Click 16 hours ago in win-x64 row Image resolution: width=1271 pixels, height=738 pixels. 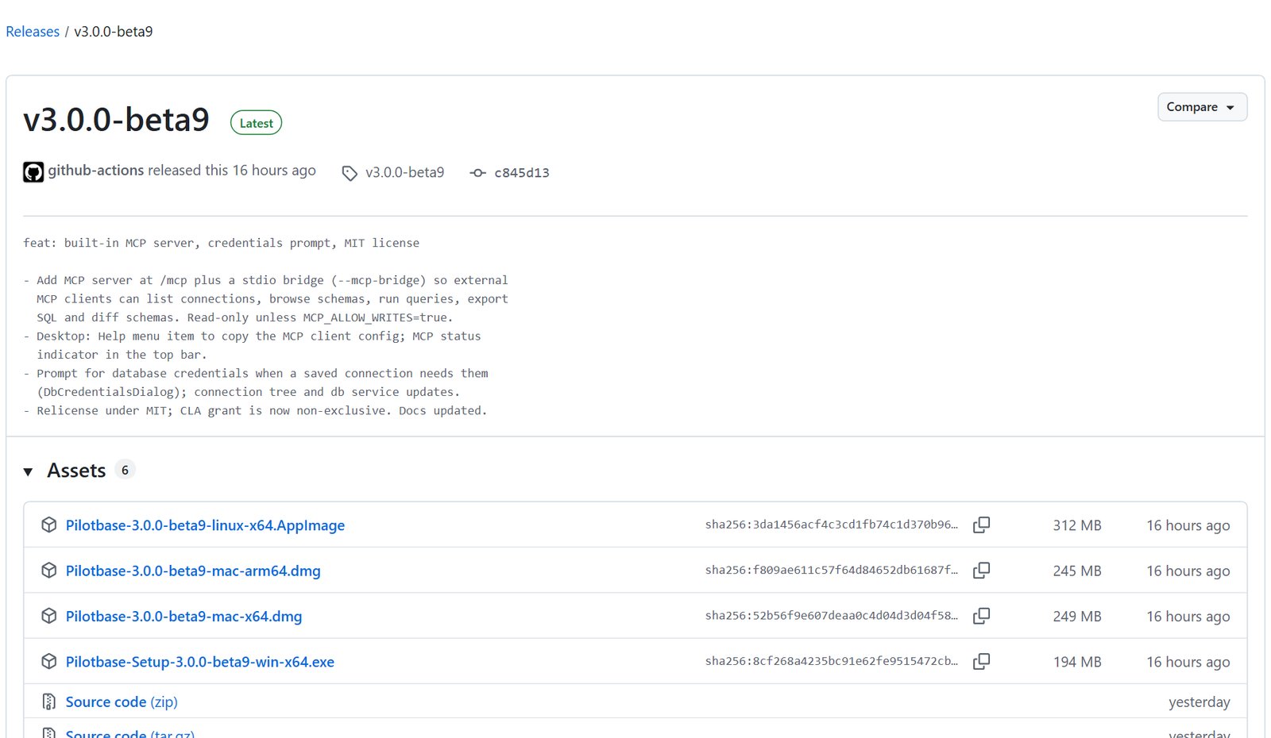[x=1188, y=662]
